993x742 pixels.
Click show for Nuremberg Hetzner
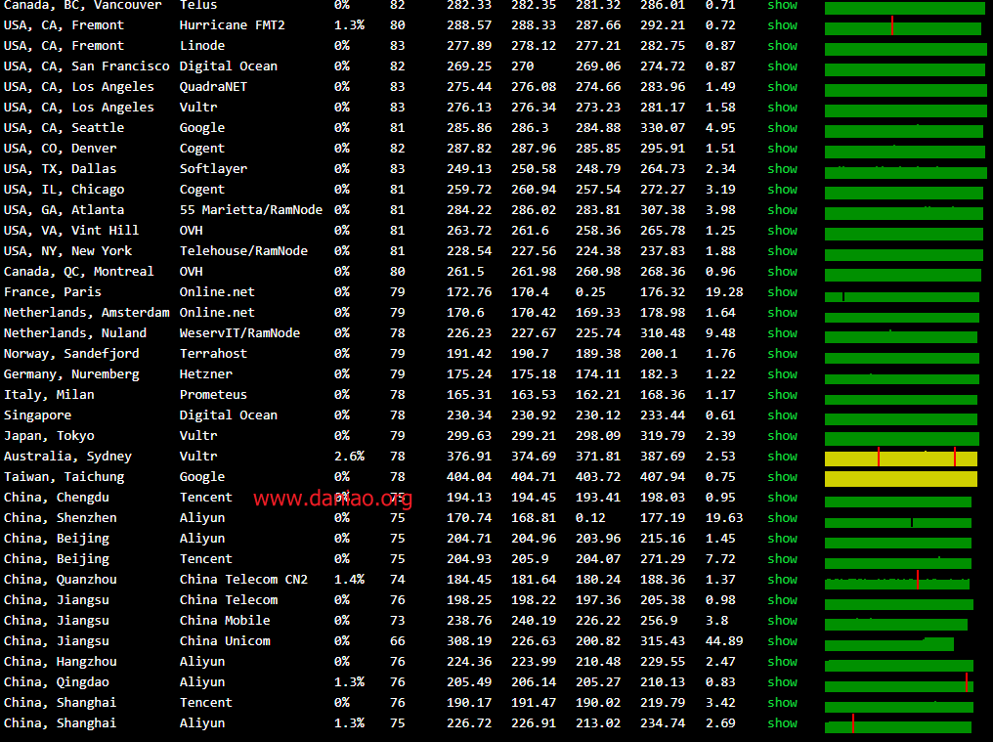pyautogui.click(x=782, y=373)
